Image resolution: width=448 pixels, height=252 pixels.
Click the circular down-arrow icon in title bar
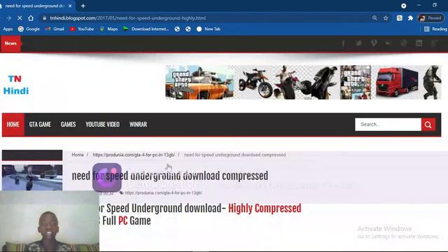pos(404,6)
